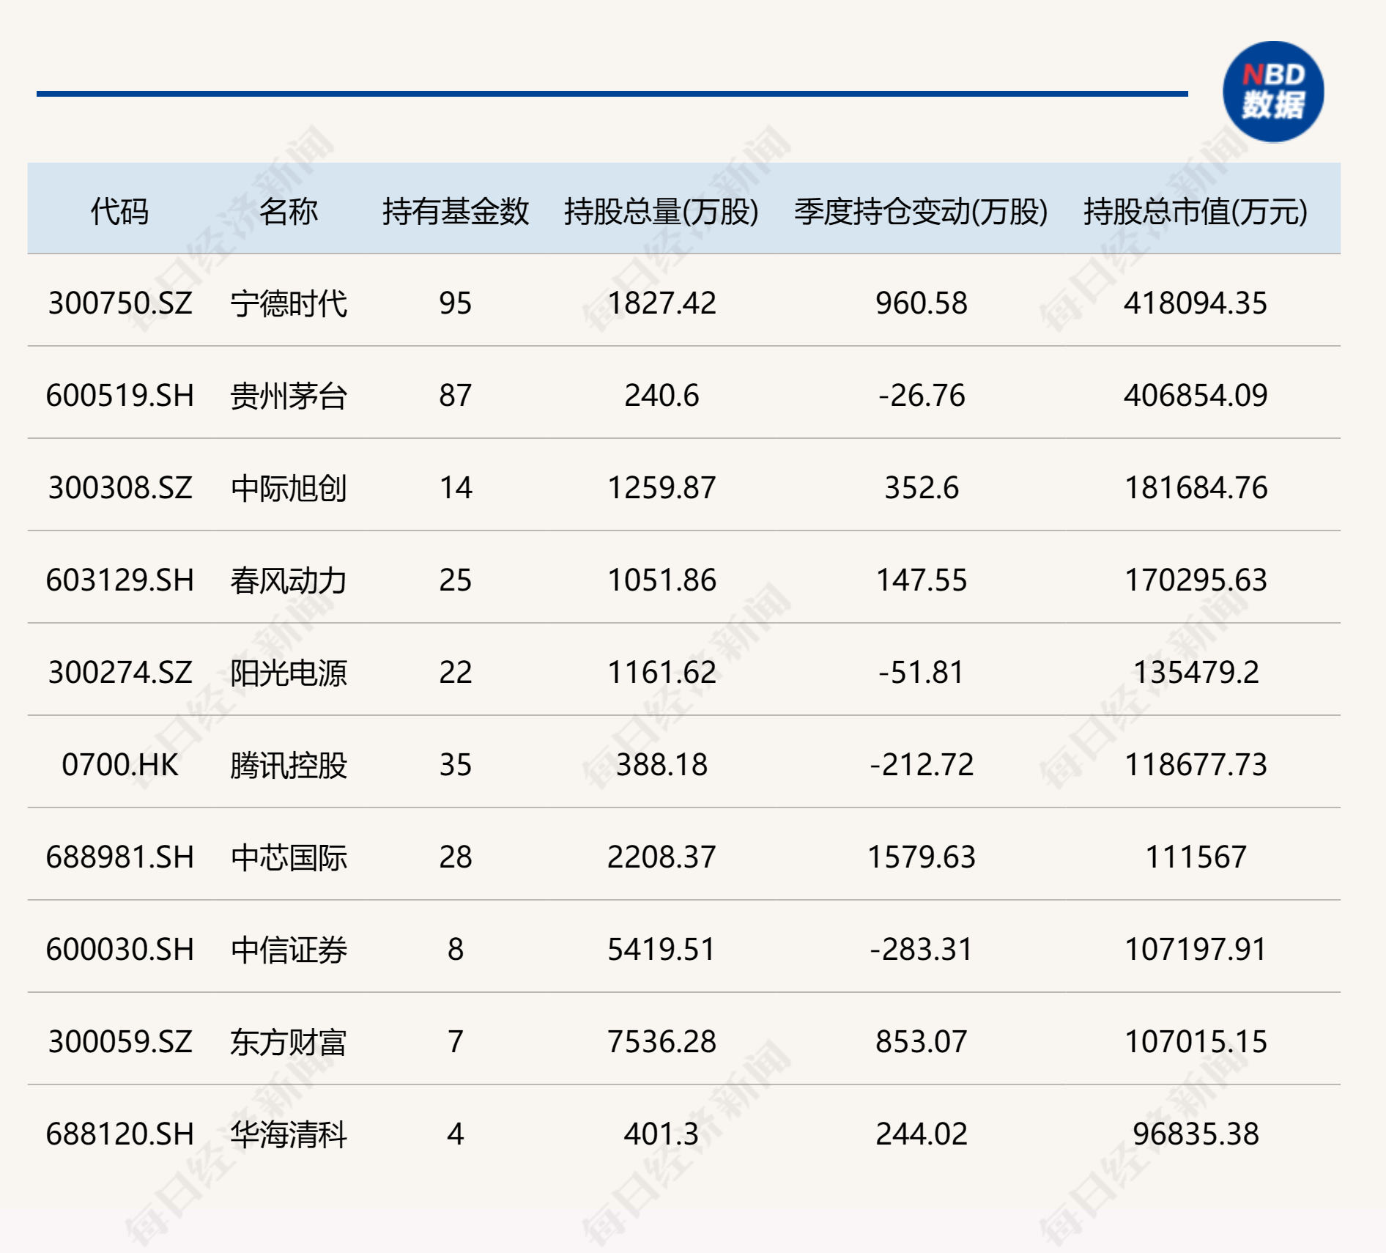Click the NBD数据 round logo
Image resolution: width=1386 pixels, height=1253 pixels.
(1273, 92)
